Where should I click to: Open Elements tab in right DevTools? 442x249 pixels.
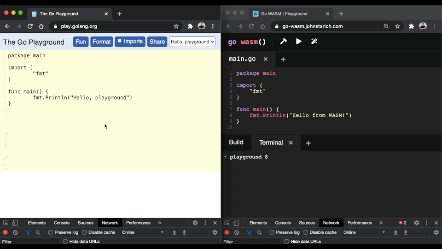click(x=258, y=223)
